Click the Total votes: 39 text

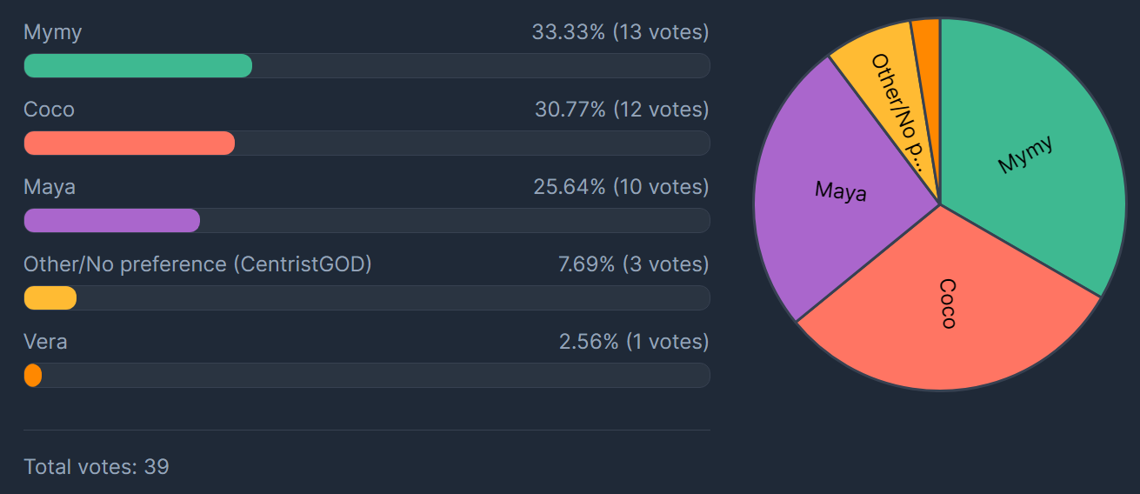pos(96,468)
